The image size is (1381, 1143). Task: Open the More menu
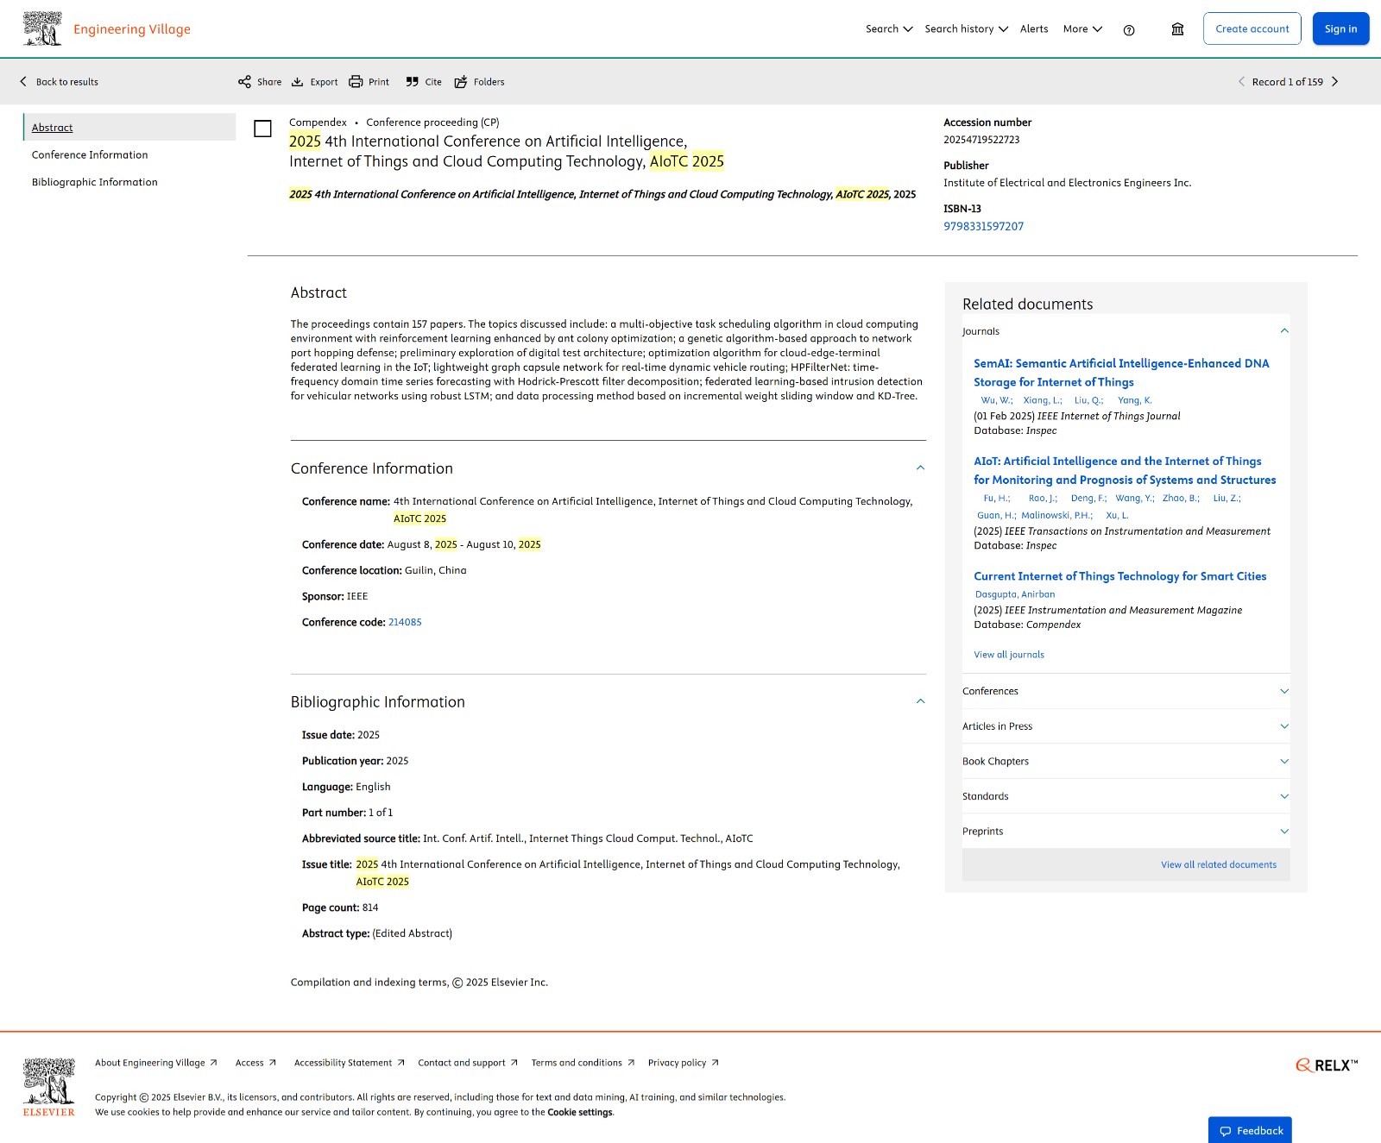coord(1082,29)
